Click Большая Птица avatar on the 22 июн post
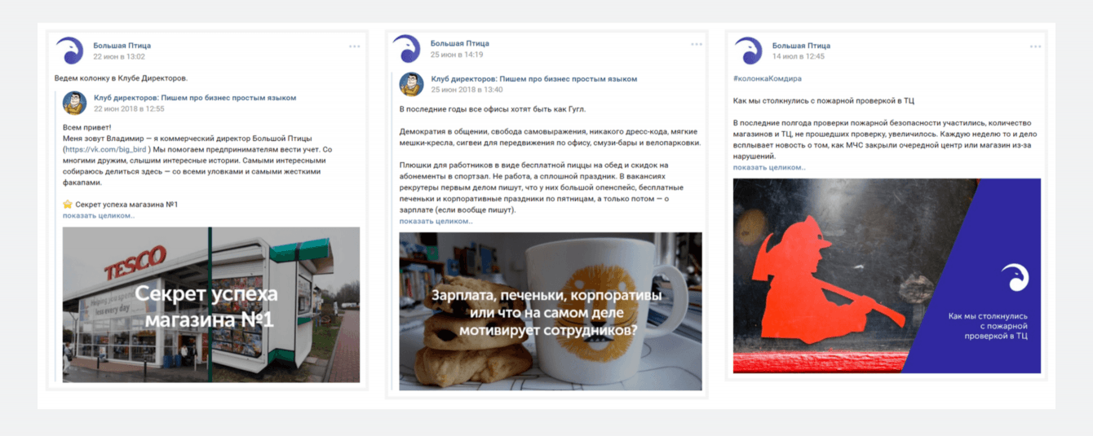The height and width of the screenshot is (436, 1093). [x=69, y=51]
